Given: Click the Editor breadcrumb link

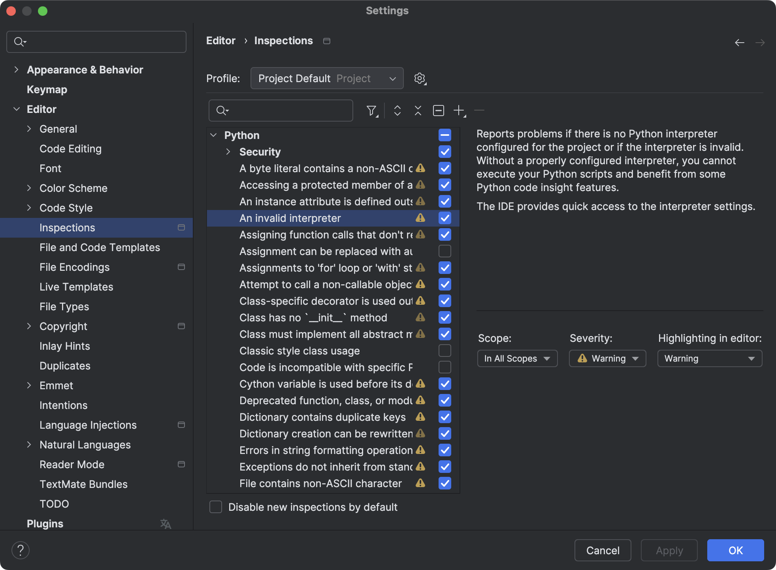Looking at the screenshot, I should [x=221, y=41].
